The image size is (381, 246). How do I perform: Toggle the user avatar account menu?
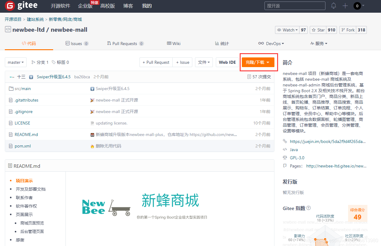pos(358,5)
